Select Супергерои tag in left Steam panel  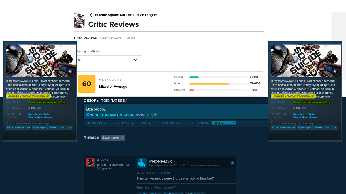[x=40, y=127]
